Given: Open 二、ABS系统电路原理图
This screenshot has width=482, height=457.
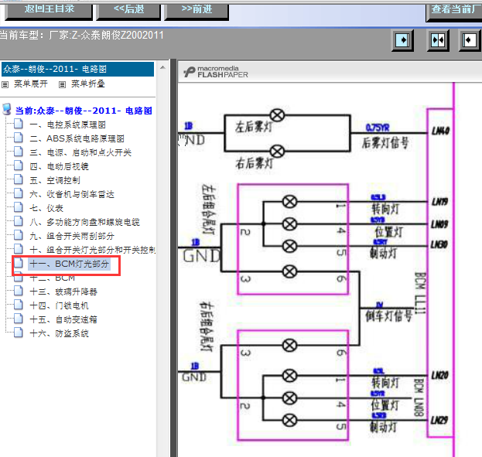Looking at the screenshot, I should click(x=77, y=138).
